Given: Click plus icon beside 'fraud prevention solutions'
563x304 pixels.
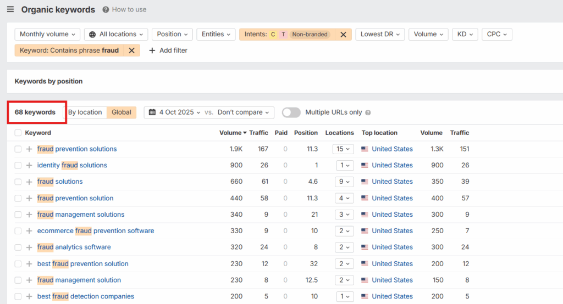Looking at the screenshot, I should pyautogui.click(x=29, y=149).
